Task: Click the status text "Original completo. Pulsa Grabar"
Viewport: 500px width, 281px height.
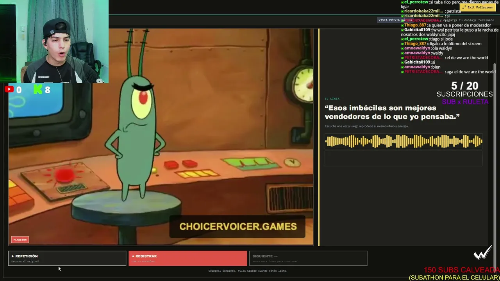Action: pyautogui.click(x=248, y=270)
